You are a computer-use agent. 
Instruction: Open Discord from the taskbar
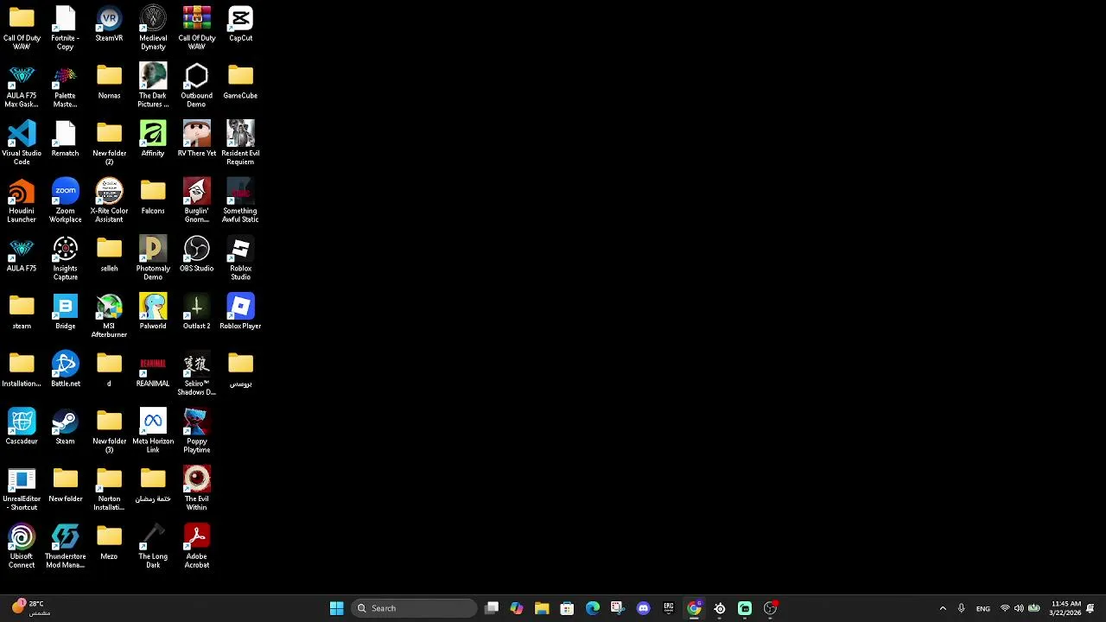tap(643, 608)
